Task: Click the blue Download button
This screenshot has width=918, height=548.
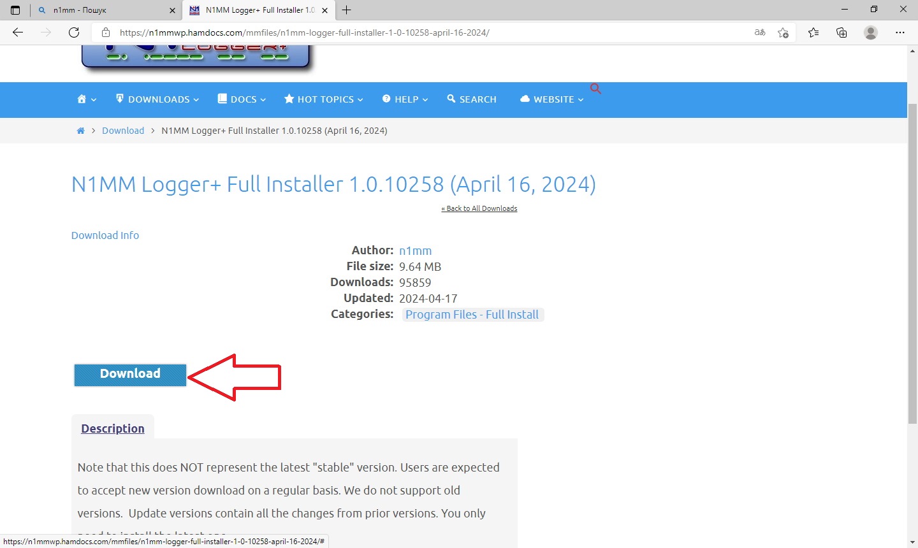Action: pyautogui.click(x=130, y=375)
